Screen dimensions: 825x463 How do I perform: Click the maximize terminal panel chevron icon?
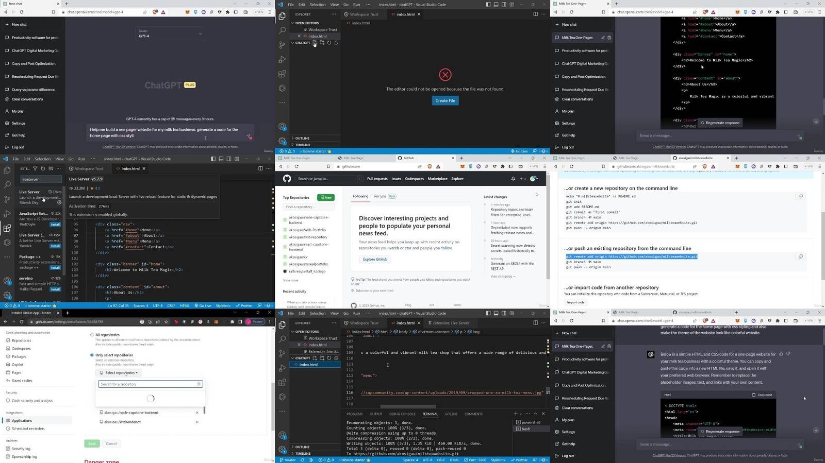535,414
